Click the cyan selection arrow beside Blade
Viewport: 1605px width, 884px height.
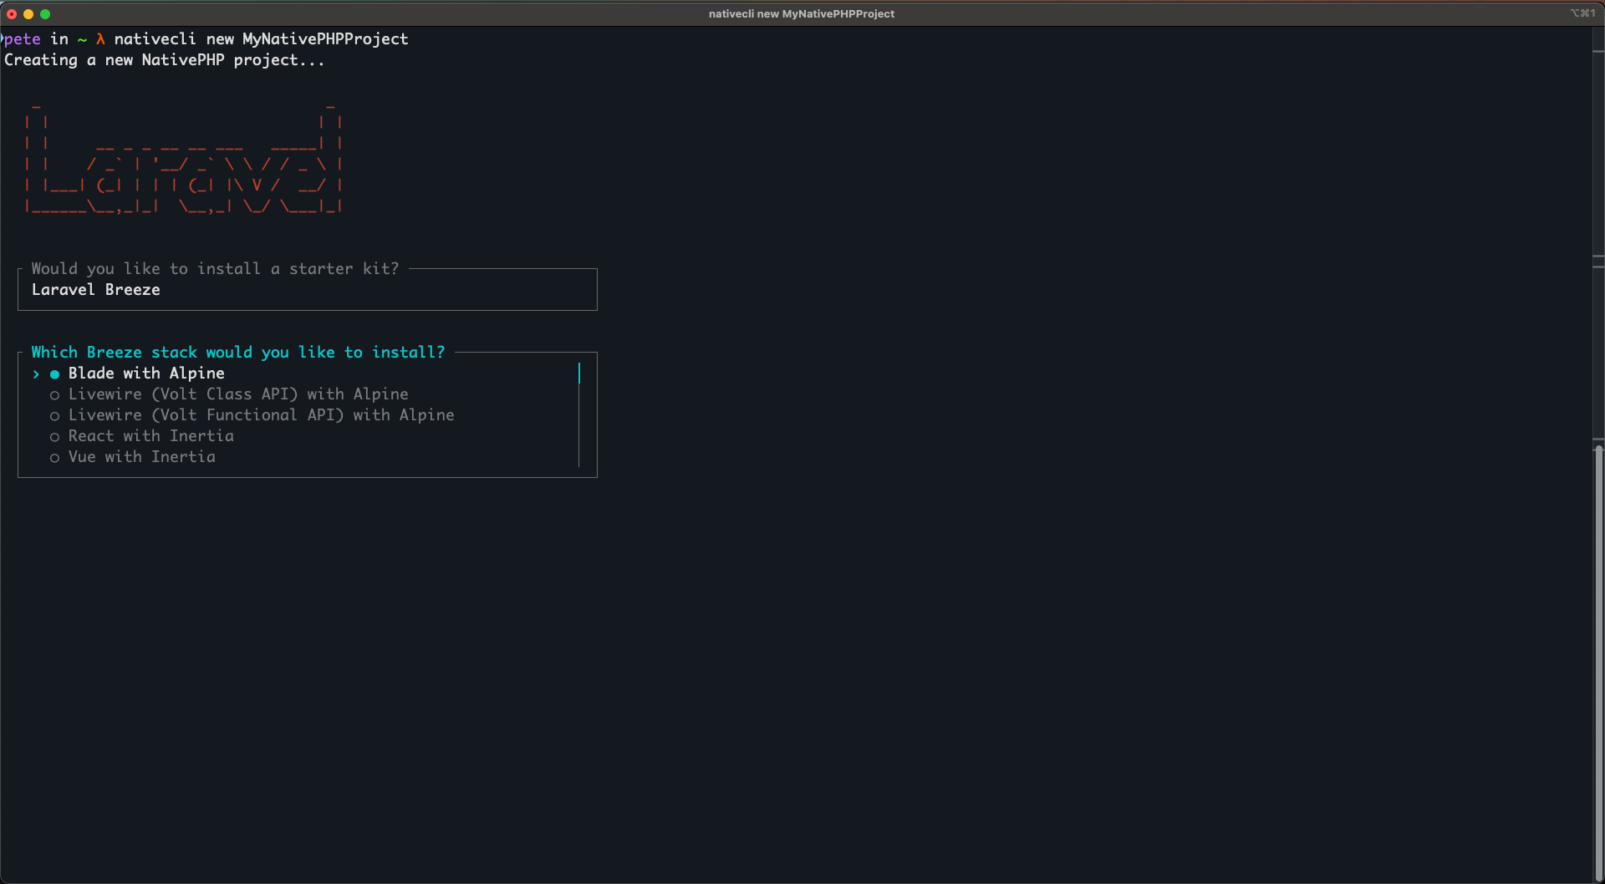[x=36, y=373]
